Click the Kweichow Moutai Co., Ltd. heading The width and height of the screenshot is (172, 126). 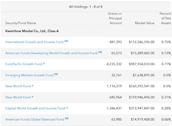coord(32,31)
